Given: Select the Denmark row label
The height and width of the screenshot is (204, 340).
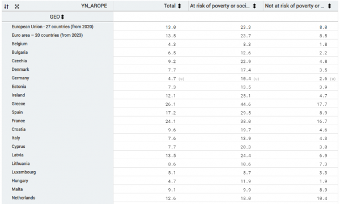Looking at the screenshot, I should pyautogui.click(x=20, y=69).
